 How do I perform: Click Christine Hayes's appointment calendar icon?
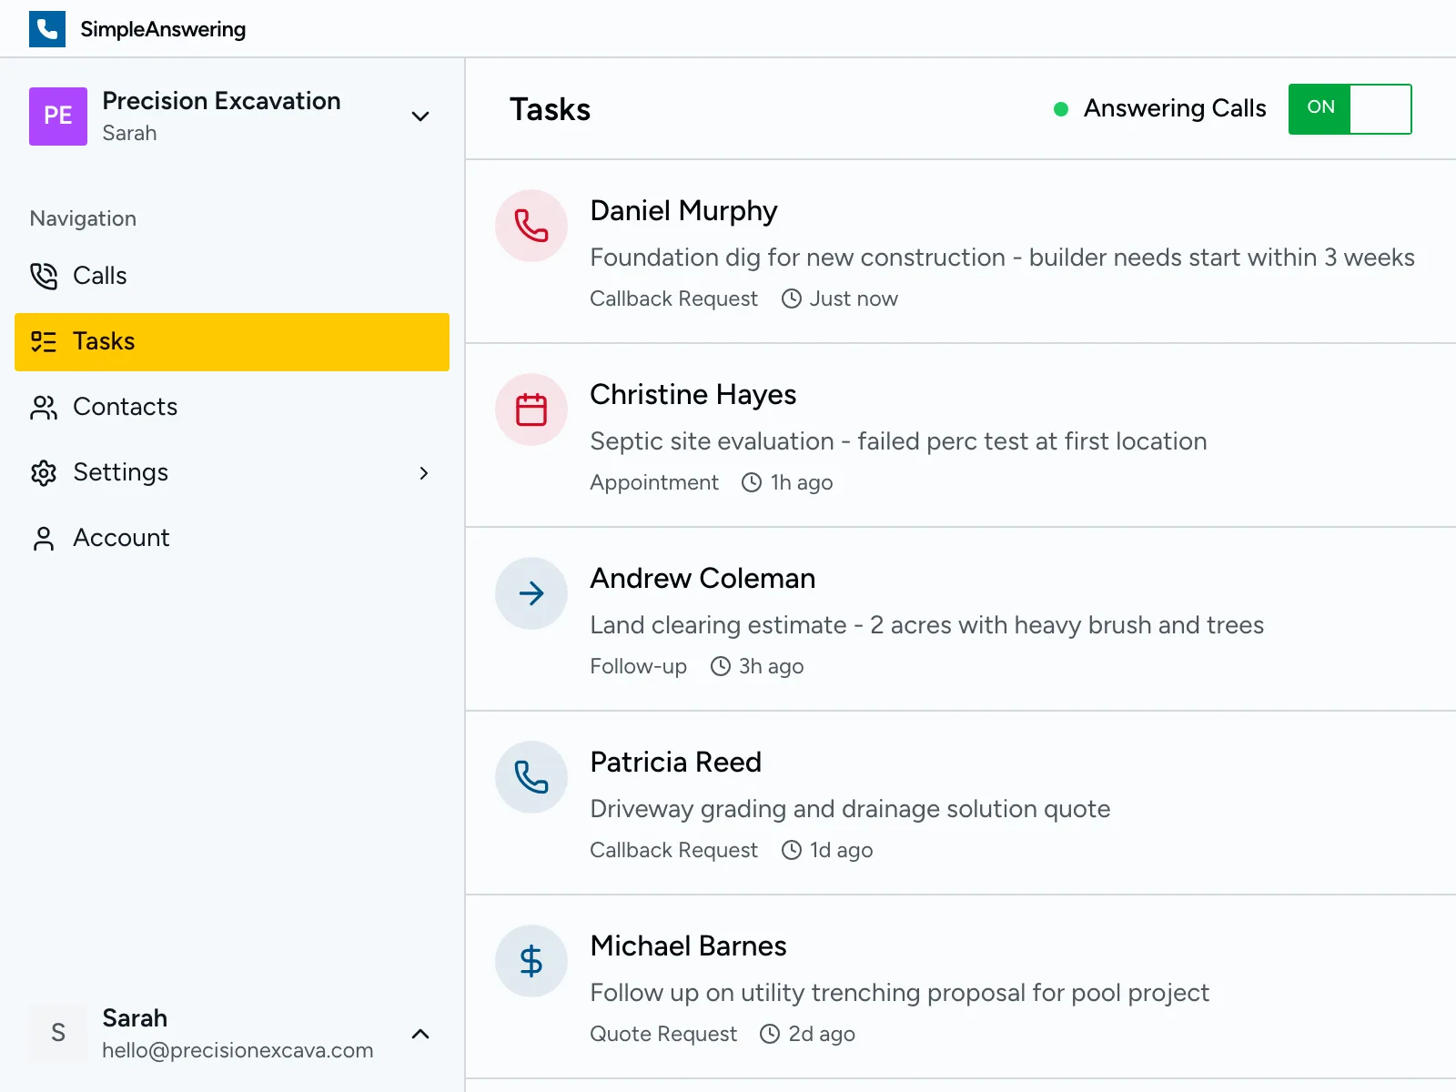pos(531,409)
